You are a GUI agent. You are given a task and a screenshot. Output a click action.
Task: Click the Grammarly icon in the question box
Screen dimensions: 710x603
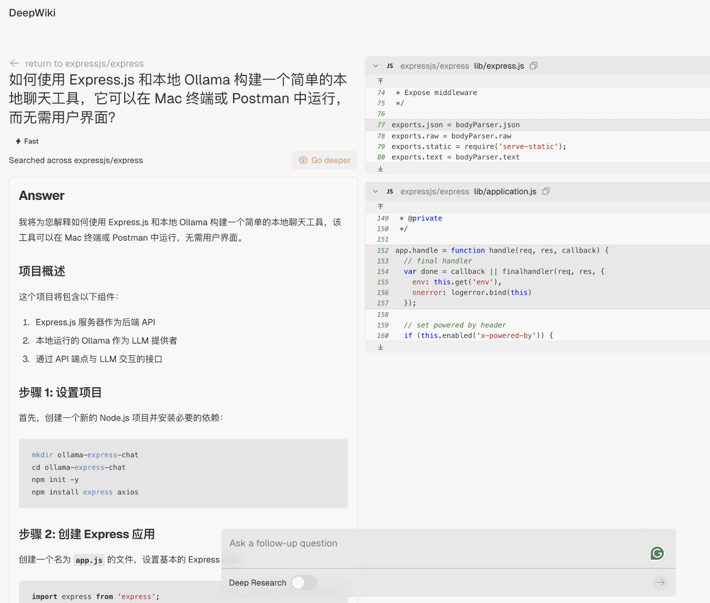click(657, 553)
